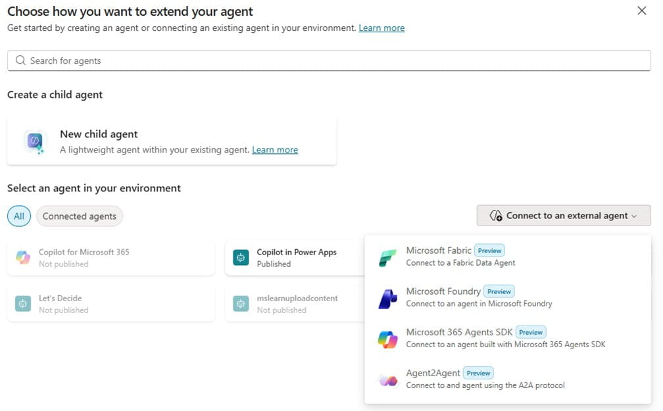Click the search magnifier icon
Image resolution: width=663 pixels, height=411 pixels.
(x=20, y=60)
